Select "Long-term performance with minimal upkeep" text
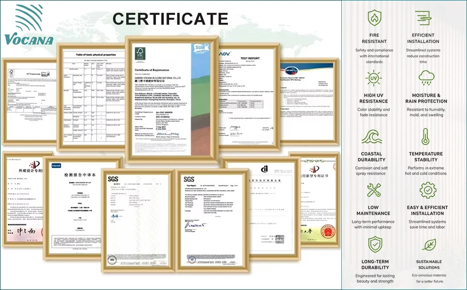Screen dimensions: 467x290 [x=373, y=224]
